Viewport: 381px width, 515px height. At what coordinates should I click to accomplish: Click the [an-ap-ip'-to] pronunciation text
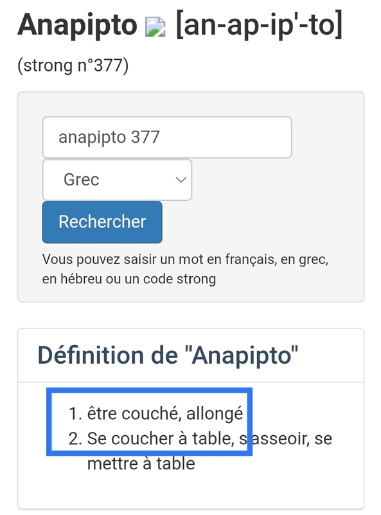260,25
